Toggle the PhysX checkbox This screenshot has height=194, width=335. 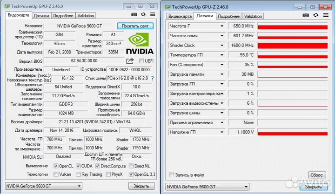pos(108,174)
